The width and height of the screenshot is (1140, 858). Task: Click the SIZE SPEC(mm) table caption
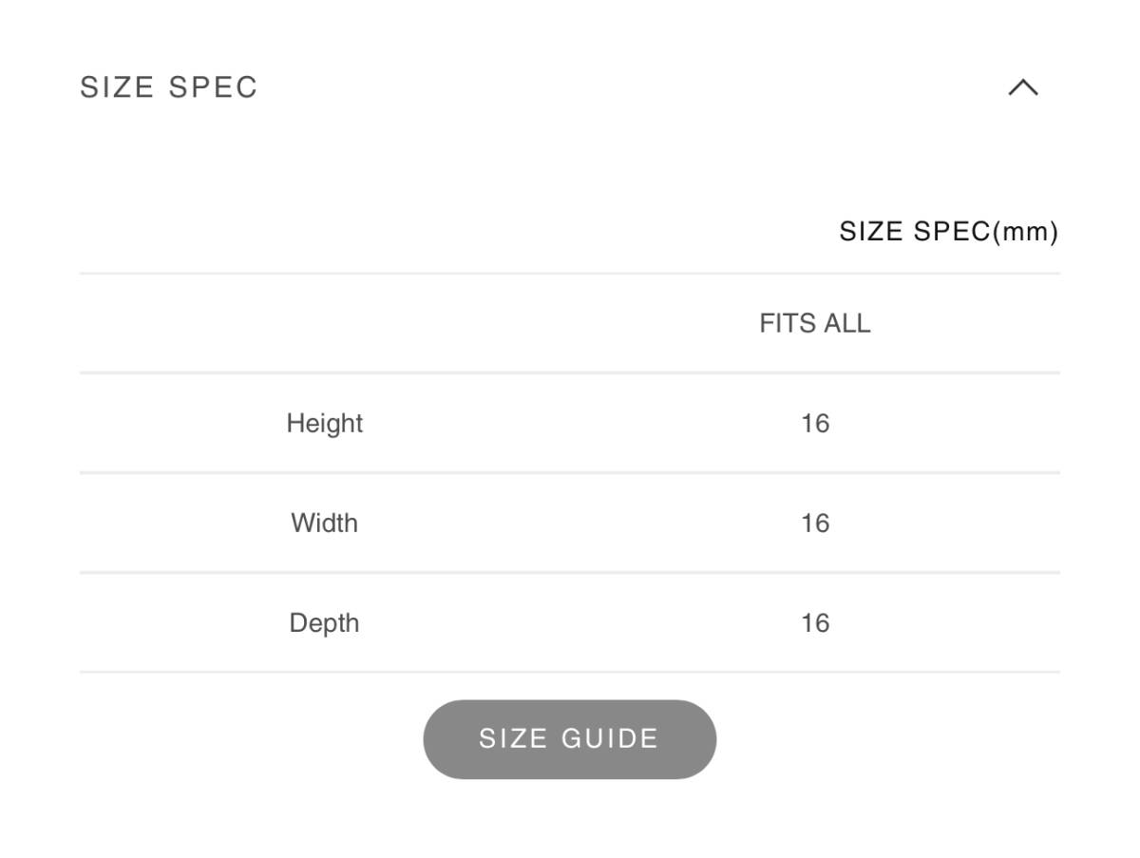tap(948, 232)
